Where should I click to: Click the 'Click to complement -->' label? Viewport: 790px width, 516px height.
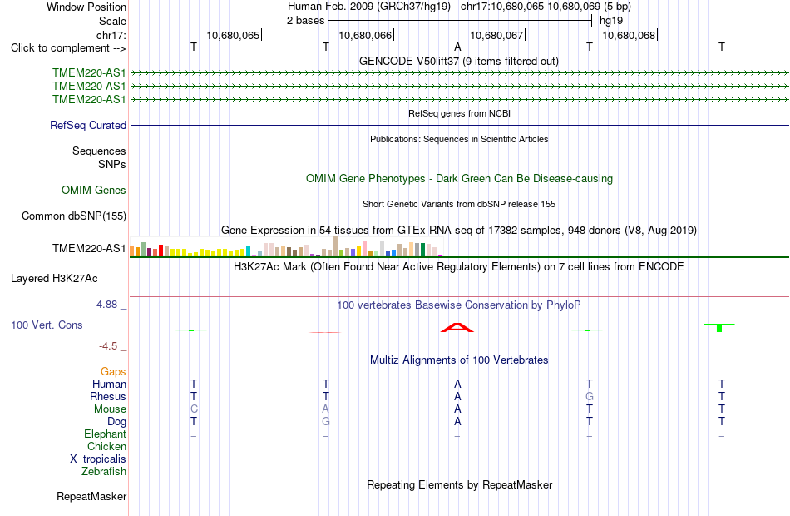click(x=68, y=48)
